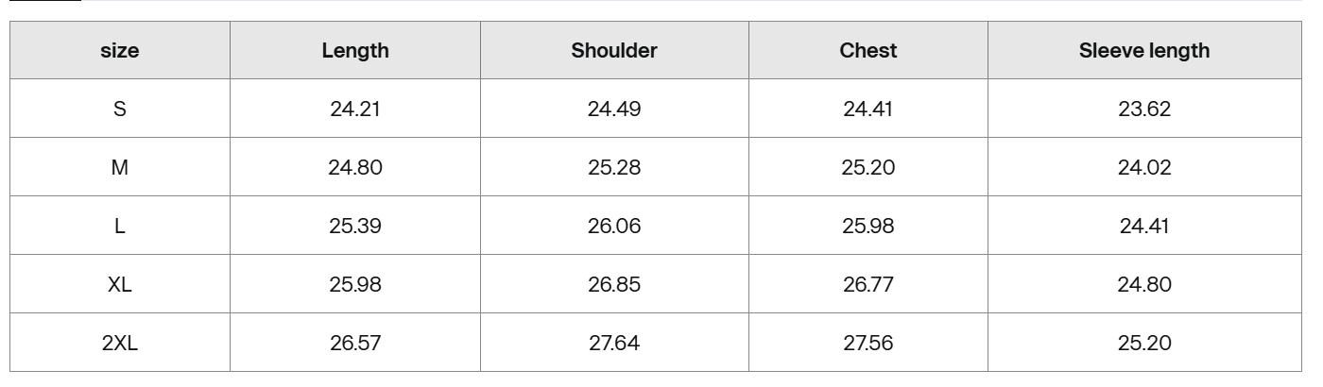Select the 24.49 shoulder value

pyautogui.click(x=614, y=109)
